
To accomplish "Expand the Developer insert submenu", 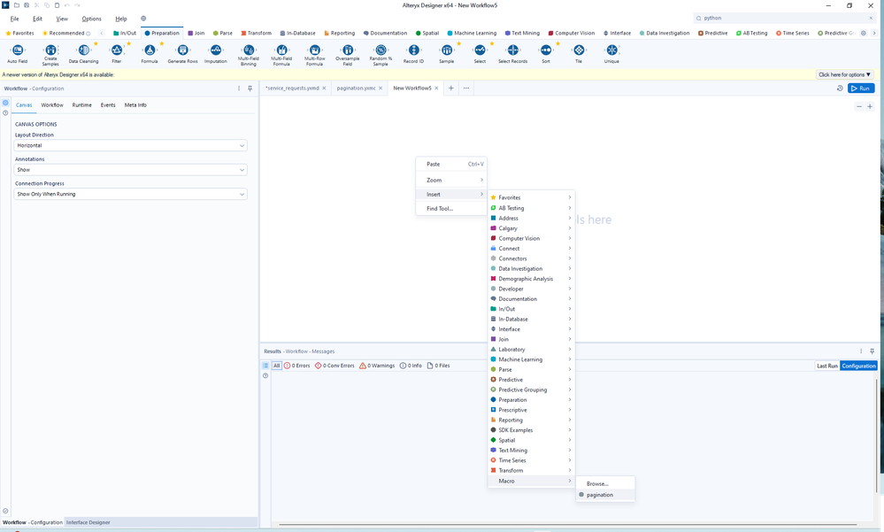I will (531, 289).
